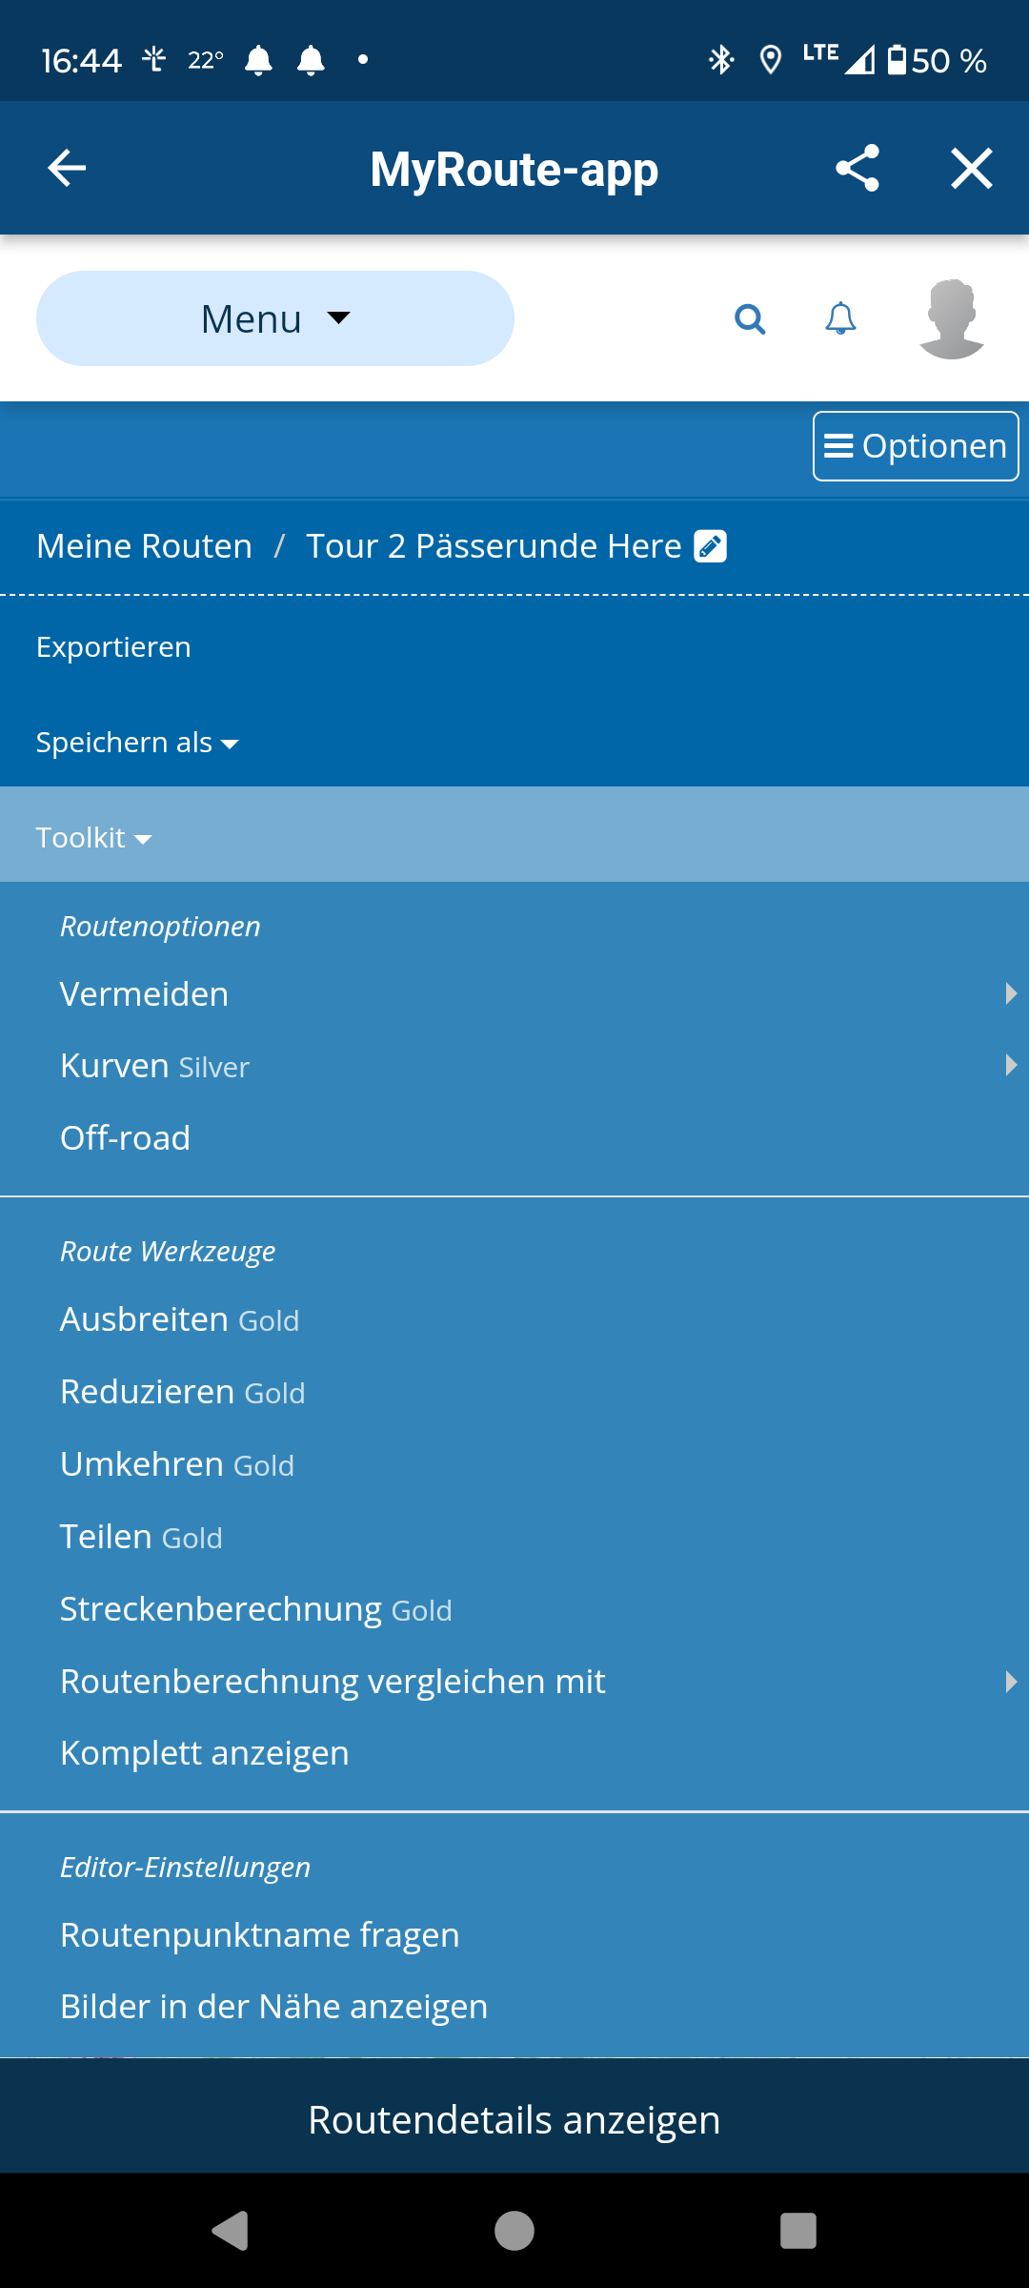Image resolution: width=1029 pixels, height=2288 pixels.
Task: Tap Routendetails anzeigen bottom bar
Action: click(514, 2119)
